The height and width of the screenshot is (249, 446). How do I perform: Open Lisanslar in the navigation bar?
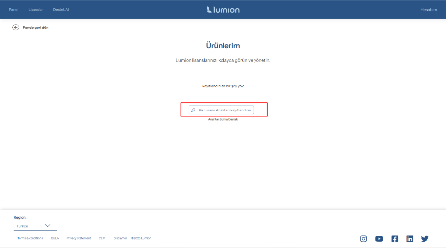(35, 10)
